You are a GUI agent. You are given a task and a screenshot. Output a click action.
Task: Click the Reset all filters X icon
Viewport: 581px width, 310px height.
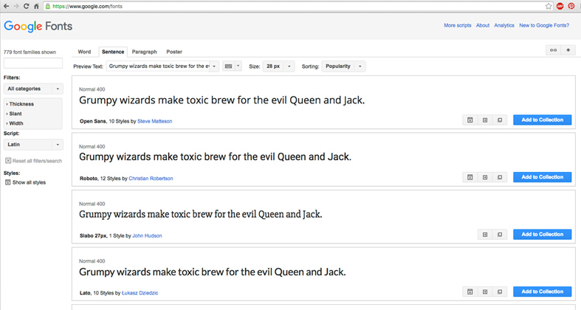(8, 161)
